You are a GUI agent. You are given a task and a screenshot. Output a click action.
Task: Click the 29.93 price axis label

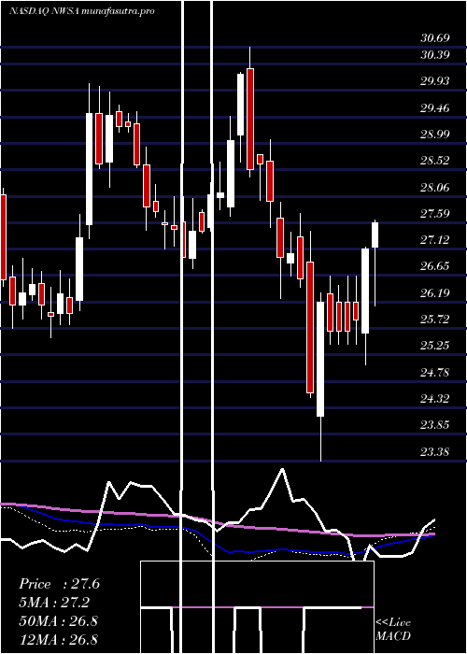(x=435, y=81)
